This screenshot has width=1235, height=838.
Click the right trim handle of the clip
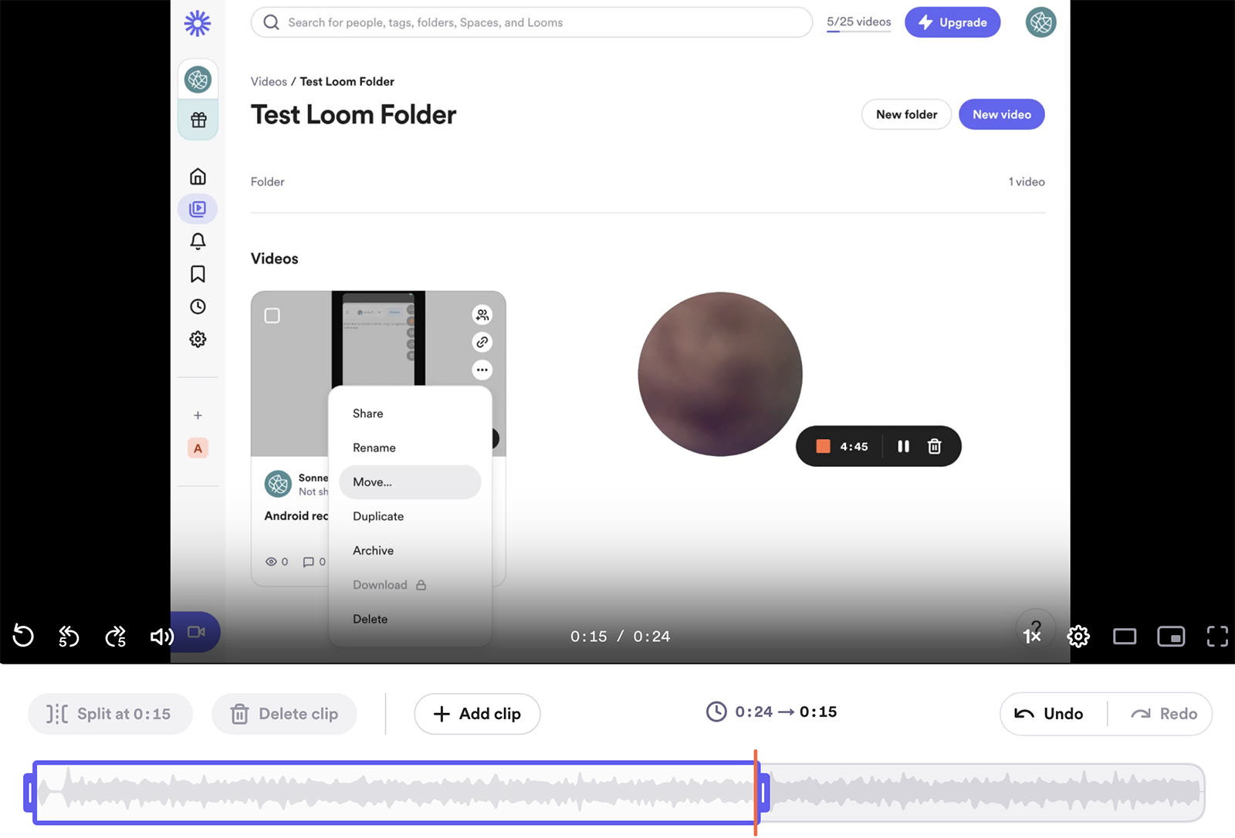click(x=764, y=792)
